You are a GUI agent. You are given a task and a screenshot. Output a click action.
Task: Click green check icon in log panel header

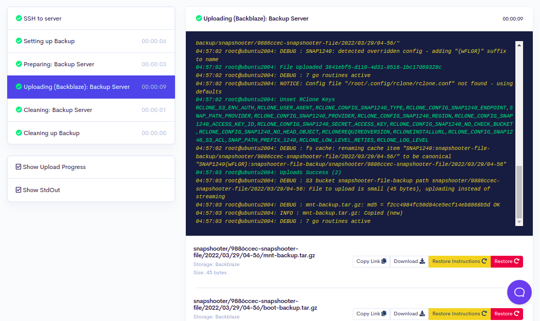(x=199, y=18)
